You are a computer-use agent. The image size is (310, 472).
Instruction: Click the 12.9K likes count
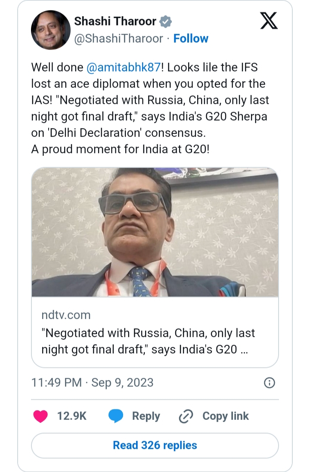72,416
